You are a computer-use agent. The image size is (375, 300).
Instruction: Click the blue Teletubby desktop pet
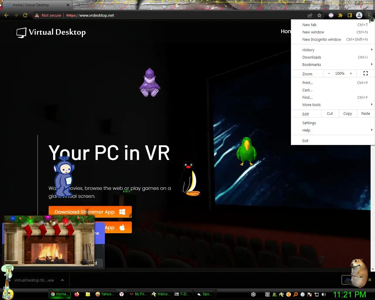coord(64,176)
